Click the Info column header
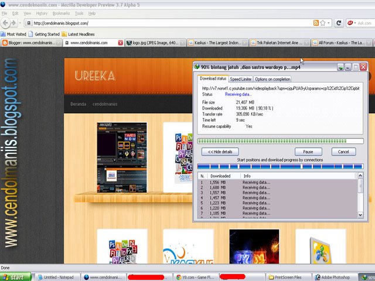The width and height of the screenshot is (375, 281). 298,176
